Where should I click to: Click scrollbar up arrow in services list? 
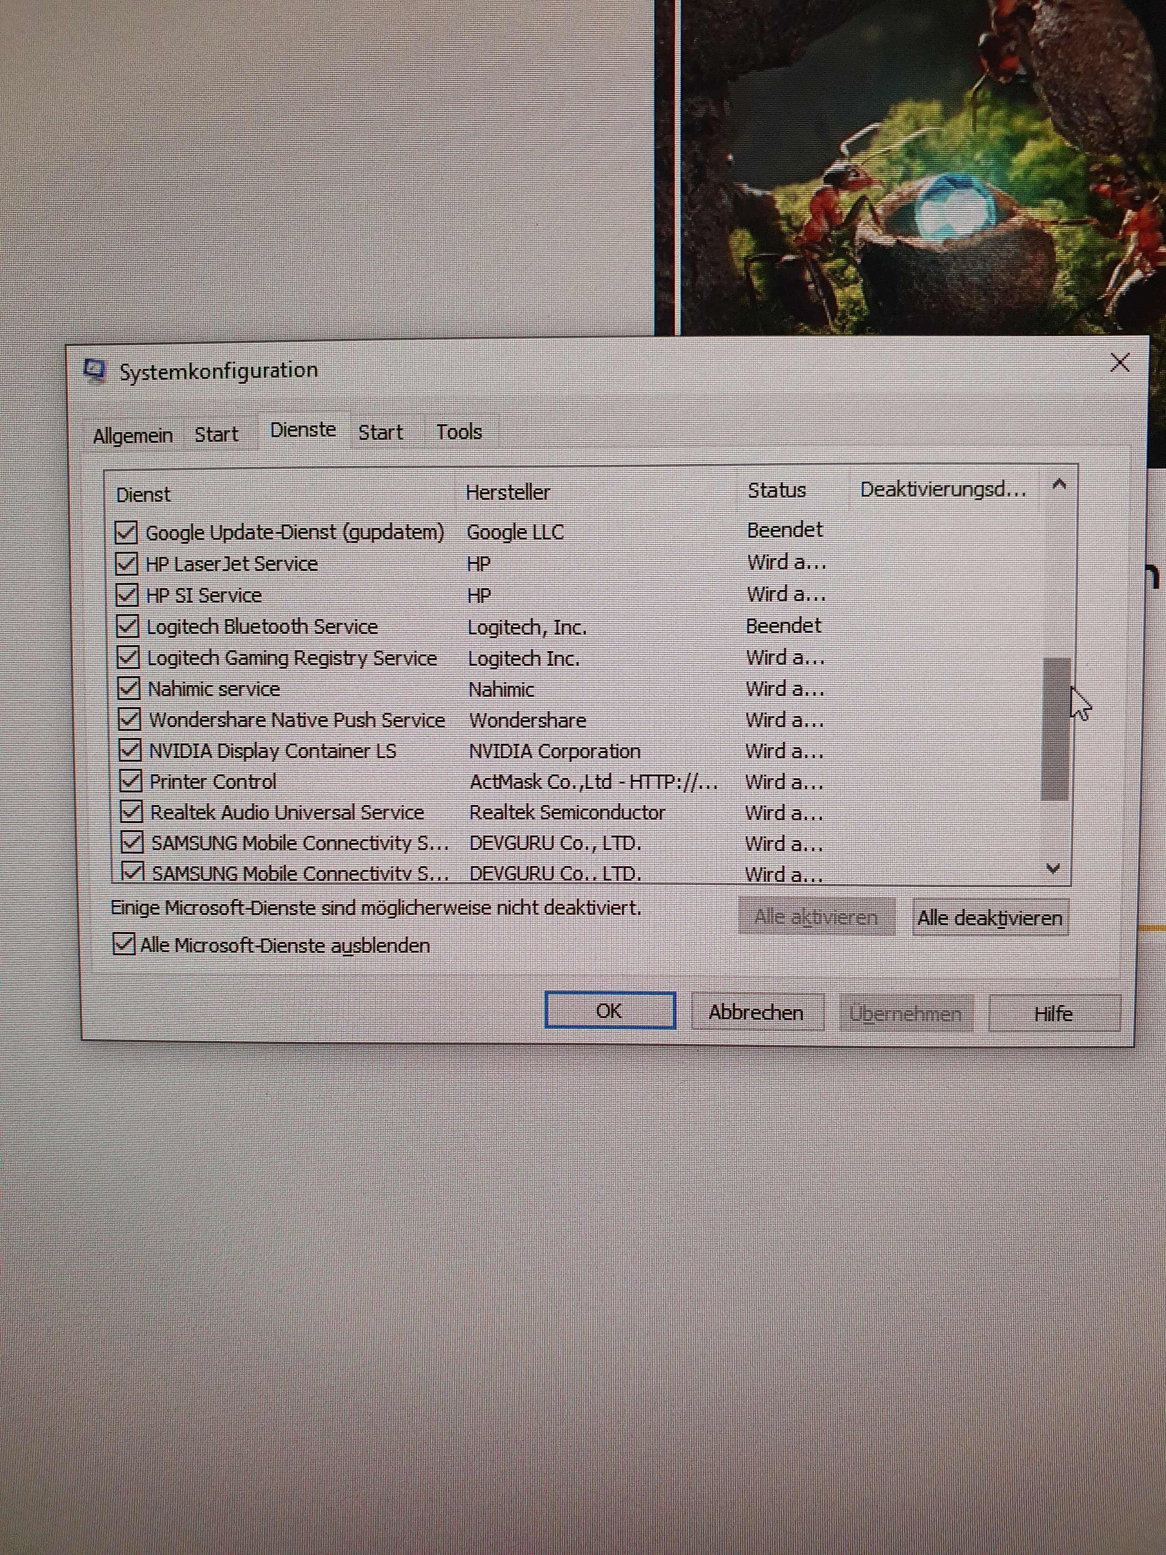coord(1058,484)
